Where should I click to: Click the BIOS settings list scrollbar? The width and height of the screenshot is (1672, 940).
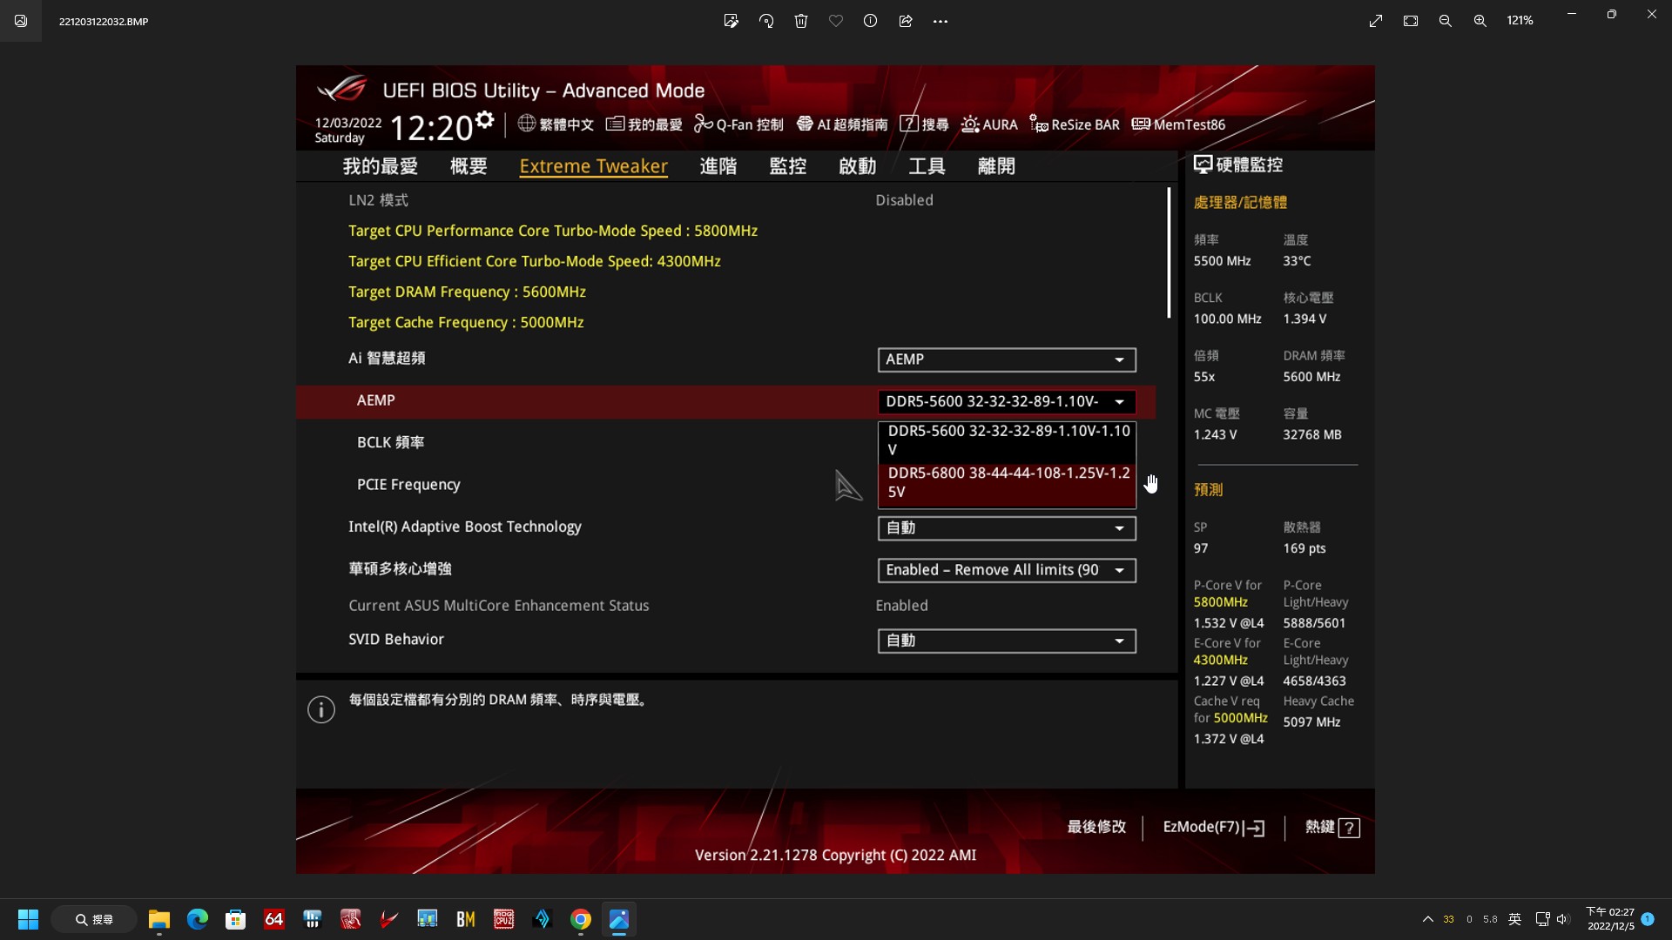point(1169,252)
